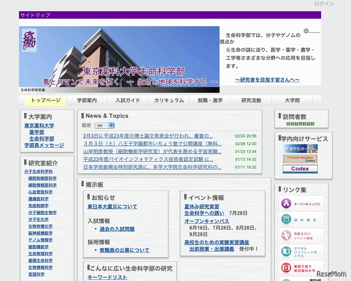Play 動画で紹介 東京薬科大学 video icon
Viewport: 351px width, 281px height.
click(287, 268)
